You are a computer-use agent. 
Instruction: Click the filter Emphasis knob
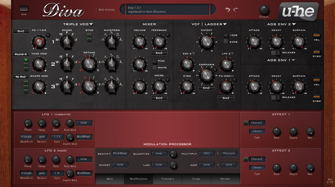pos(206,75)
